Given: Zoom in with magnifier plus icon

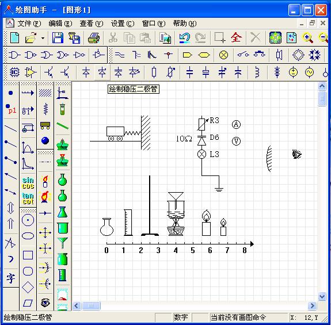Looking at the screenshot, I should [x=307, y=38].
